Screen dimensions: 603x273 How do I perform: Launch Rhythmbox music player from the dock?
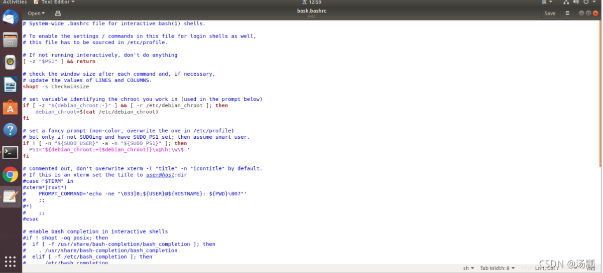(10, 63)
